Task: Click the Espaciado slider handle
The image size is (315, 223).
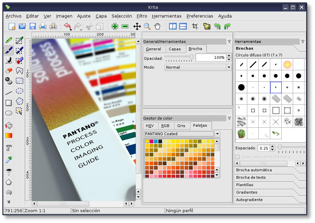Action: tap(279, 147)
